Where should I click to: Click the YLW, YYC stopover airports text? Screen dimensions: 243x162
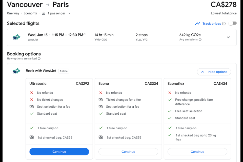[x=142, y=40]
